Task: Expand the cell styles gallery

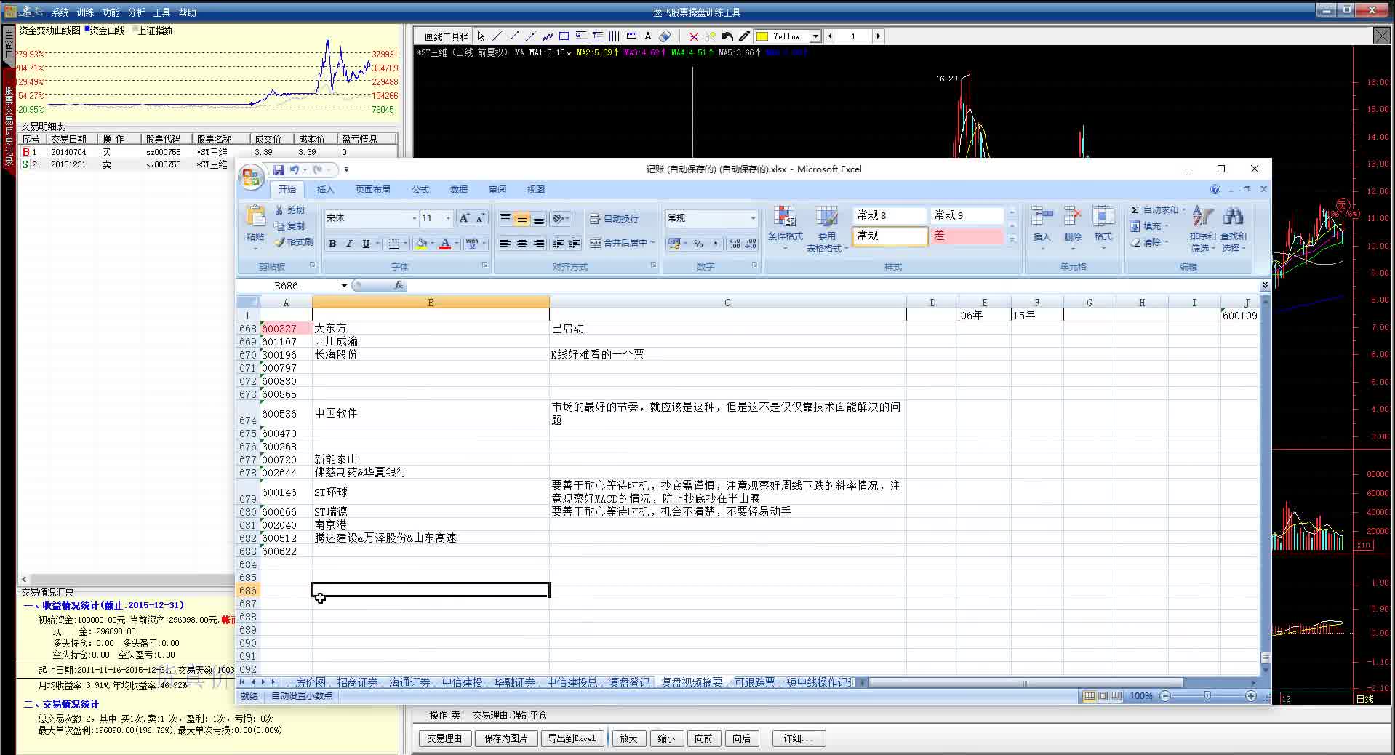Action: pos(1012,239)
